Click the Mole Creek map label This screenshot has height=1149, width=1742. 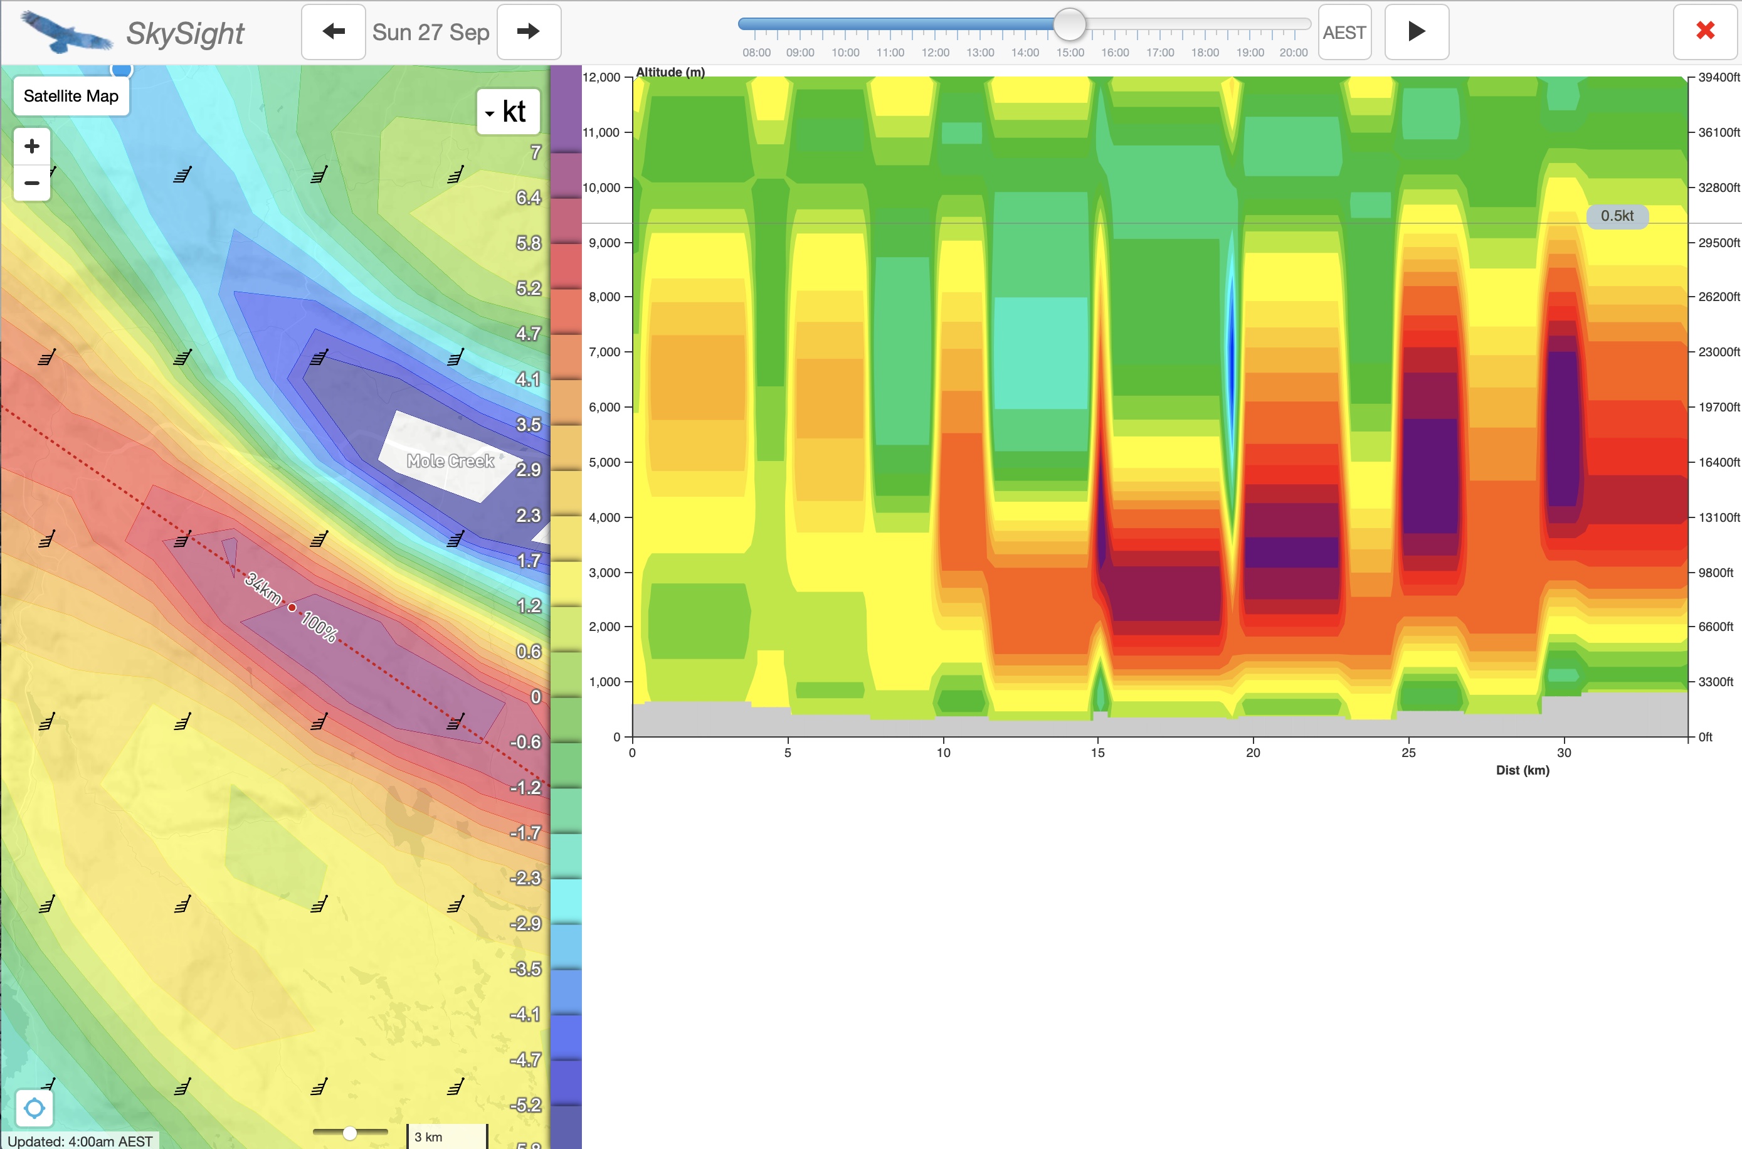click(x=450, y=461)
